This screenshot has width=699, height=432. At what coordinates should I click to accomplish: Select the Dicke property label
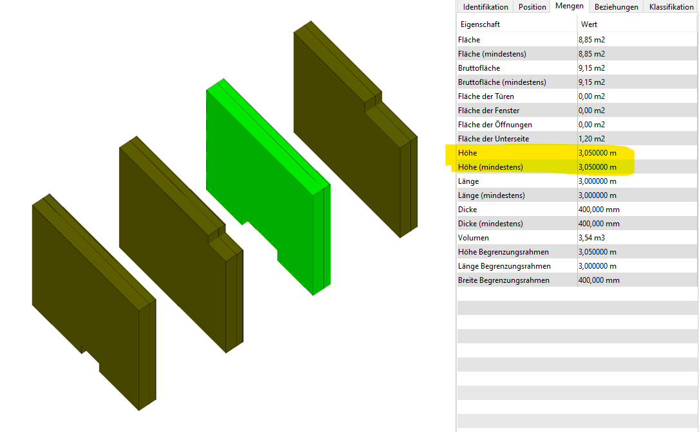point(467,210)
